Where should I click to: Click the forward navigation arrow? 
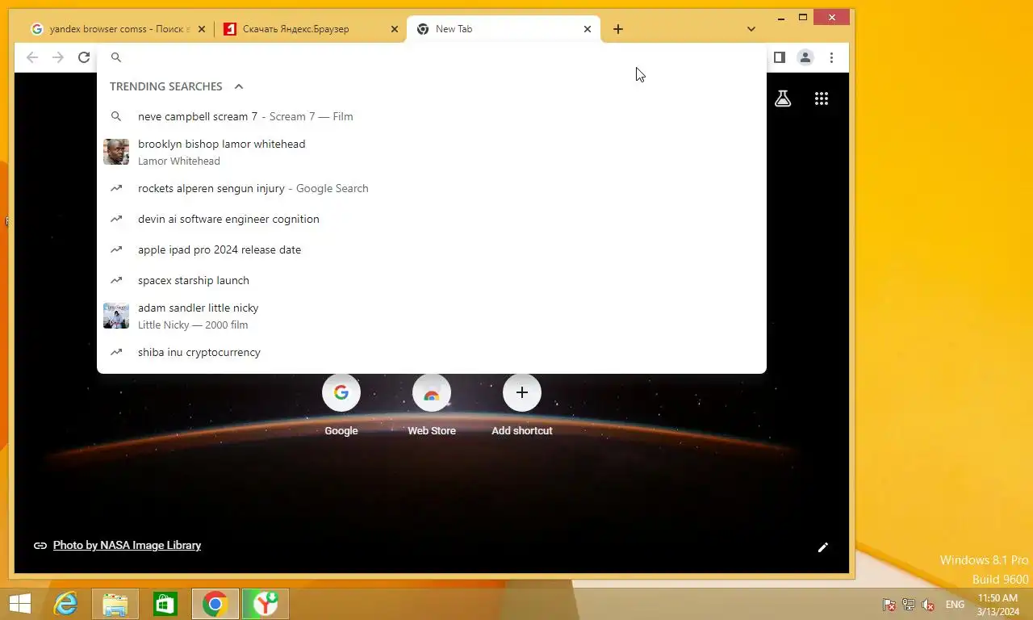click(x=58, y=57)
